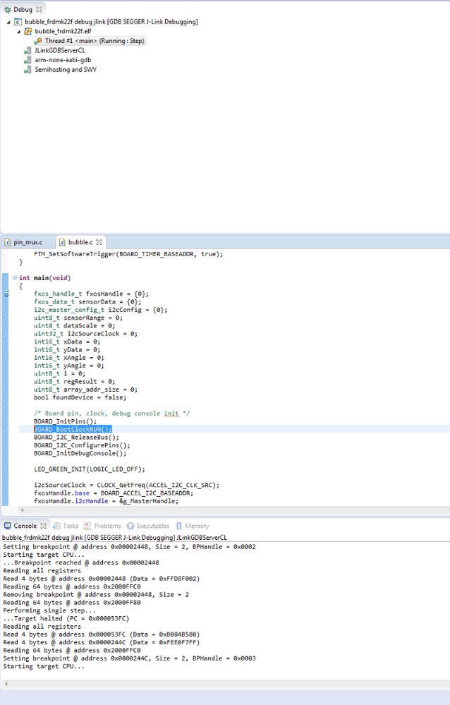This screenshot has width=450, height=705.
Task: Click the LED_GREEN_INIT(LOGIC_LED_OFF) line
Action: (90, 469)
